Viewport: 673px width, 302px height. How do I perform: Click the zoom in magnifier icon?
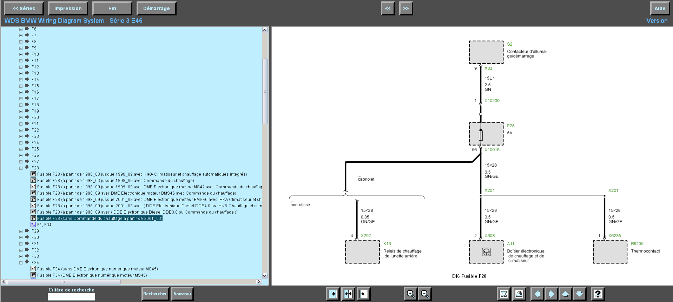coord(410,294)
